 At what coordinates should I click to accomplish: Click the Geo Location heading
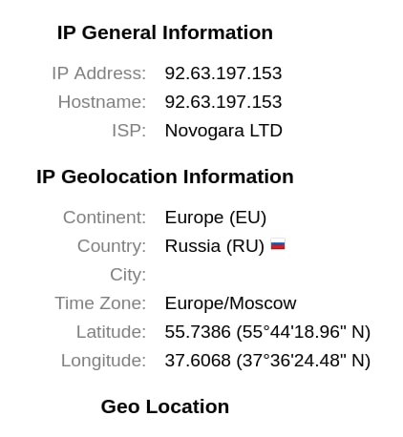[x=165, y=406]
